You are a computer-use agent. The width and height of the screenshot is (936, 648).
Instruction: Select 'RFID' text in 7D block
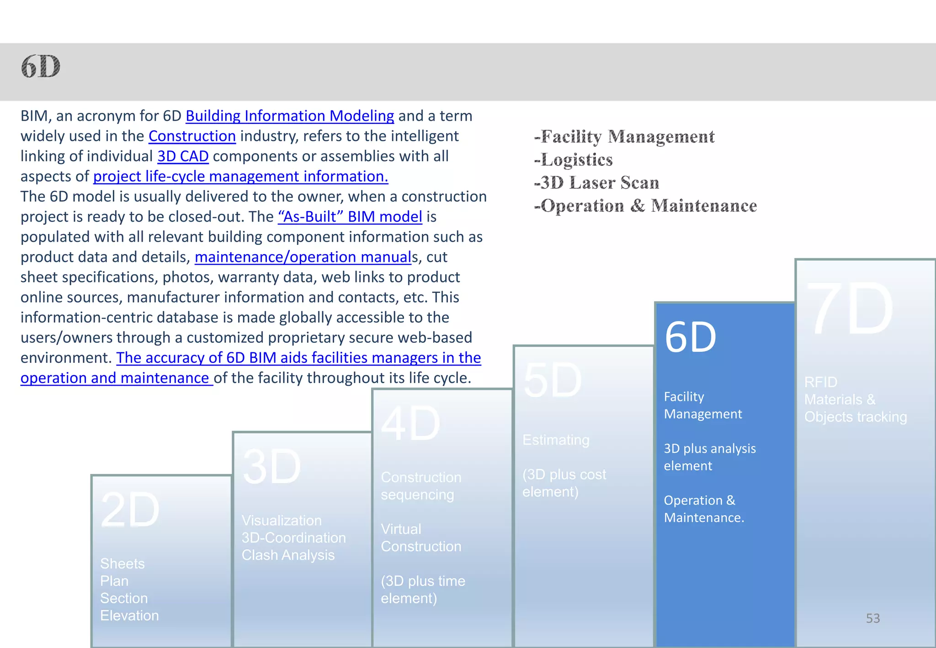click(821, 382)
